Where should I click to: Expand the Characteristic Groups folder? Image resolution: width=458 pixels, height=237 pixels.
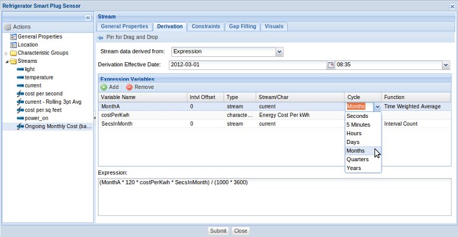pos(6,53)
